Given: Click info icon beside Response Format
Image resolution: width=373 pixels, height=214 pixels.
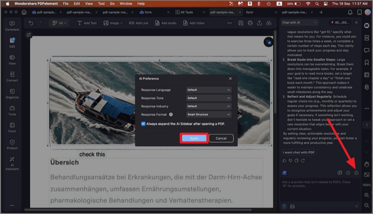Looking at the screenshot, I should [171, 114].
